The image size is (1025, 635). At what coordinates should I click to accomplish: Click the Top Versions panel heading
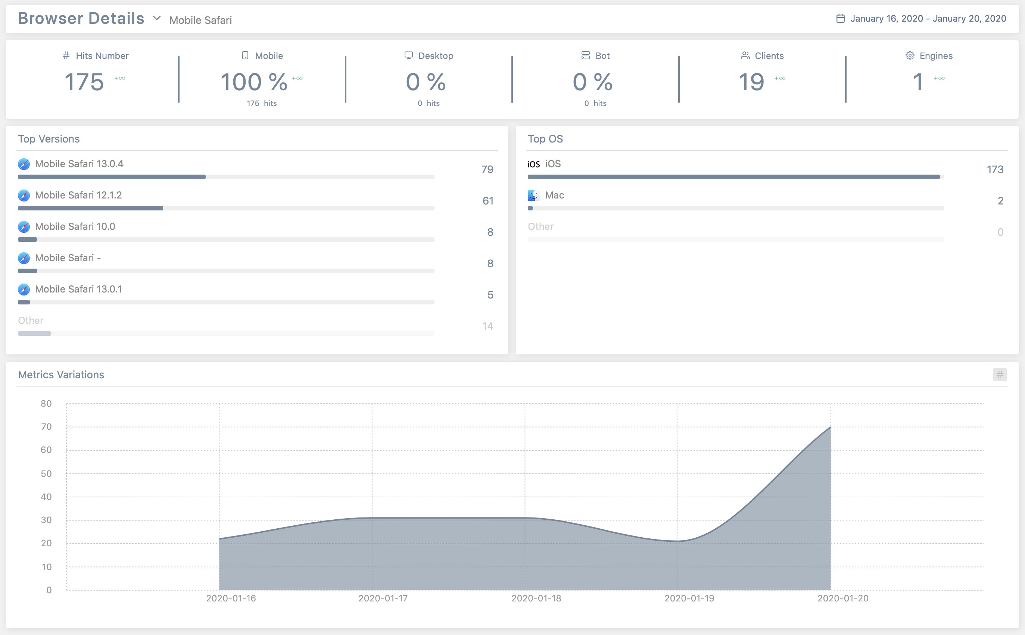tap(49, 139)
